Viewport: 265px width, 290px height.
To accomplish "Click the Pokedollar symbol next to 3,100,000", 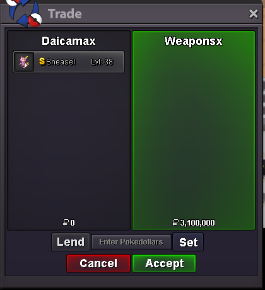I will (175, 222).
